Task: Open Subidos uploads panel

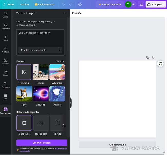Action: [x=5, y=61]
